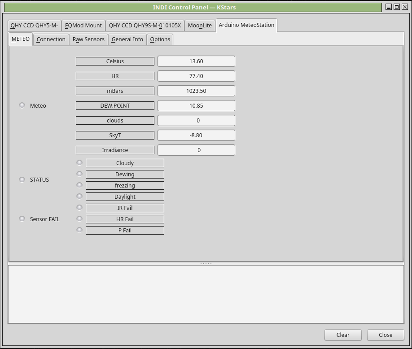The width and height of the screenshot is (412, 349).
Task: Click the Celsius value field
Action: [x=196, y=61]
